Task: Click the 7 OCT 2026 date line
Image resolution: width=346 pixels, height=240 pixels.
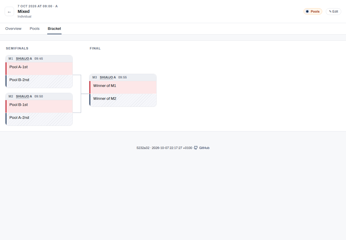Action: pos(38,6)
